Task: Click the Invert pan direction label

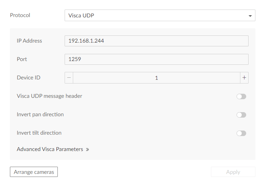Action: pyautogui.click(x=40, y=115)
